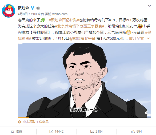Click 点击领取 1 份奖品 prize link
This screenshot has height=135, width=156.
[x=35, y=122]
